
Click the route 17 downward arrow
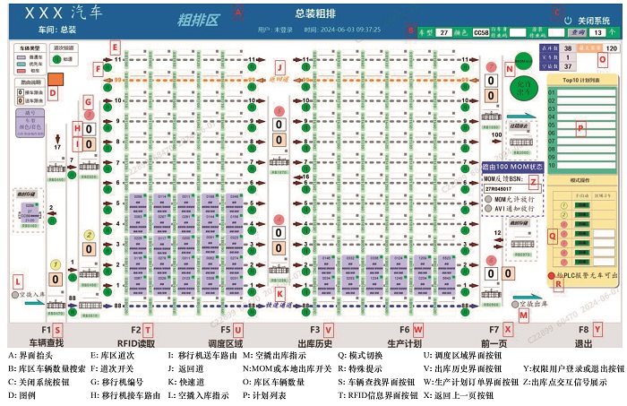57,139
